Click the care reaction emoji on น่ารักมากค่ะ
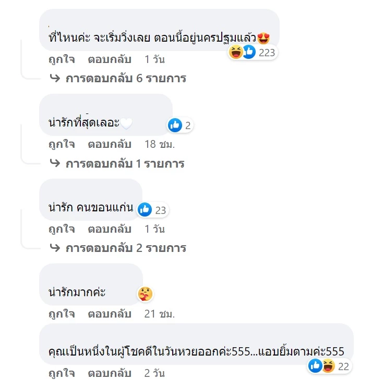Viewport: 384px width, 380px height. click(144, 294)
